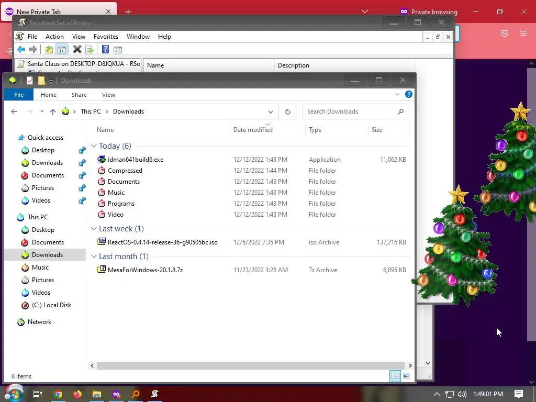
Task: Click Back arrow in Resultant Set of Policy toolbar
Action: click(x=21, y=50)
